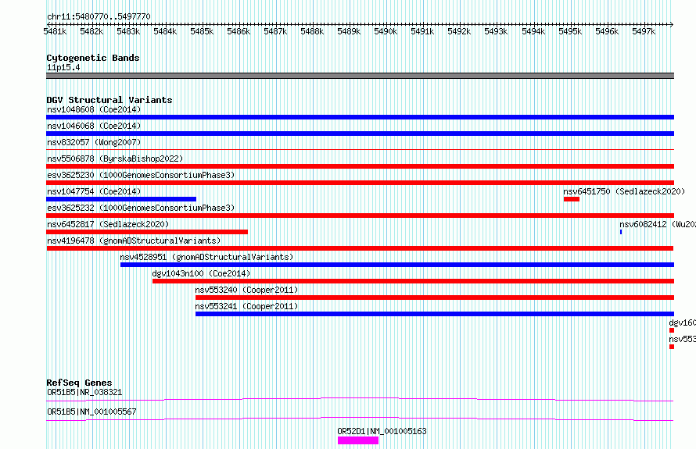Image resolution: width=696 pixels, height=449 pixels.
Task: Click the RefSeq Genes track title
Action: 79,383
